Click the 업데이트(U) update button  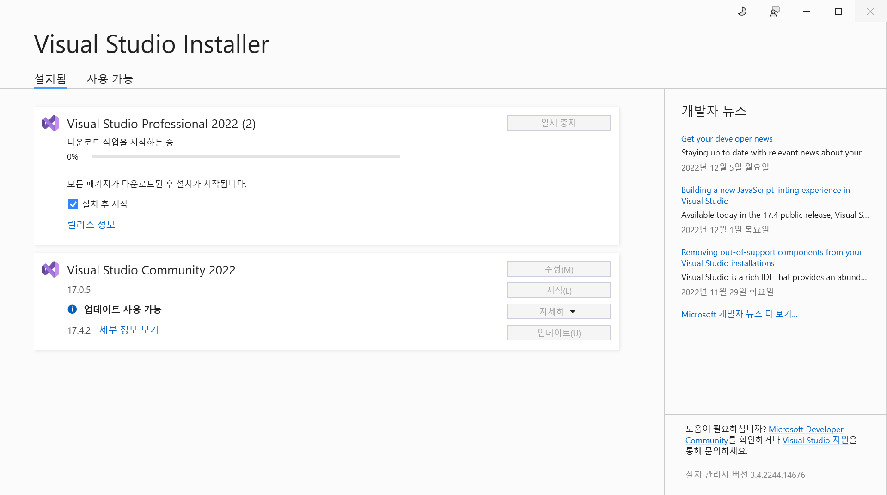point(558,333)
